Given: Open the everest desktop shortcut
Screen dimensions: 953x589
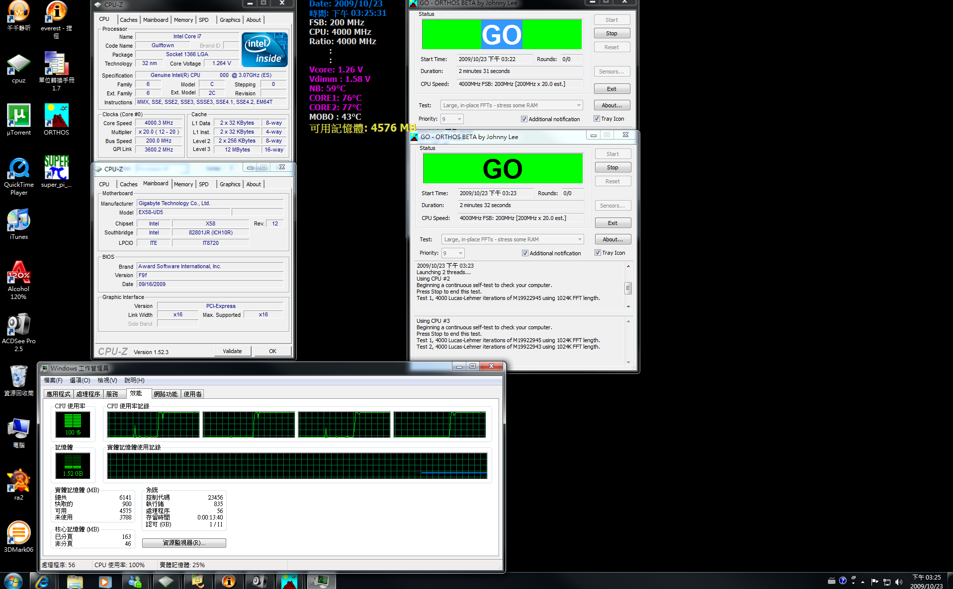Looking at the screenshot, I should (56, 19).
